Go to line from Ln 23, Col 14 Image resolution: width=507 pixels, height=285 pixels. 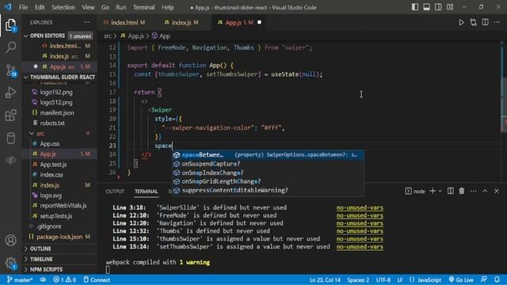point(325,279)
